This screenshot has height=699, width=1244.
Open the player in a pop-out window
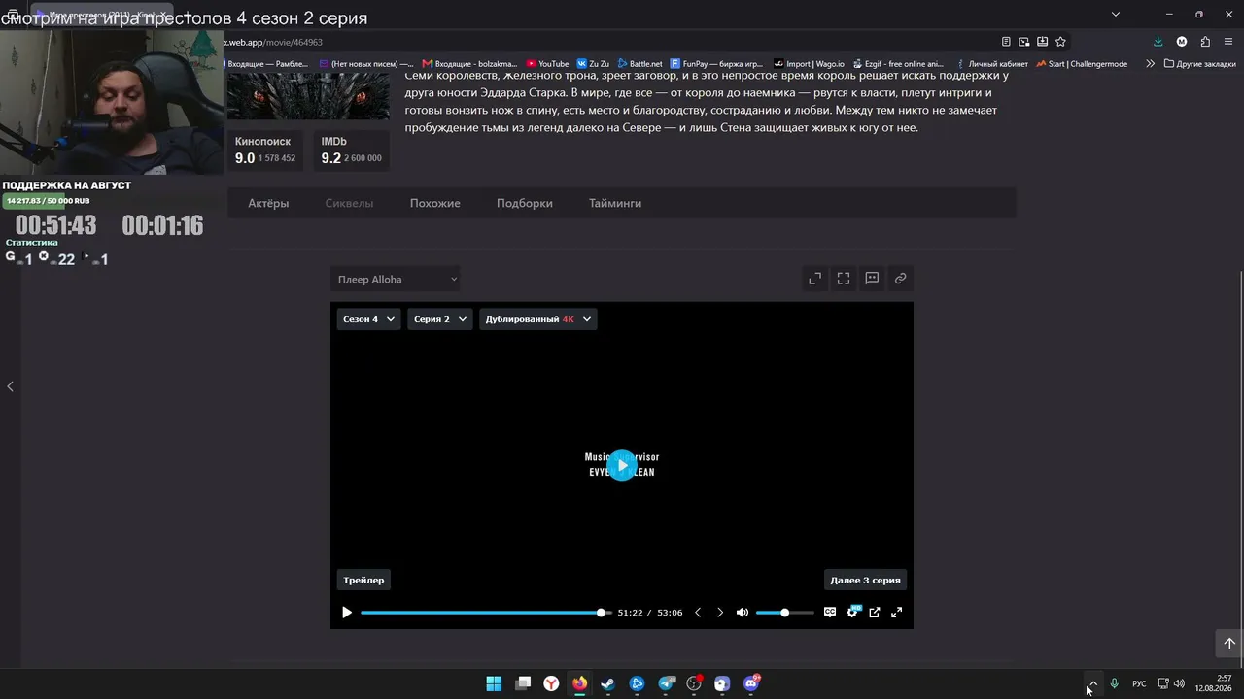tap(875, 613)
